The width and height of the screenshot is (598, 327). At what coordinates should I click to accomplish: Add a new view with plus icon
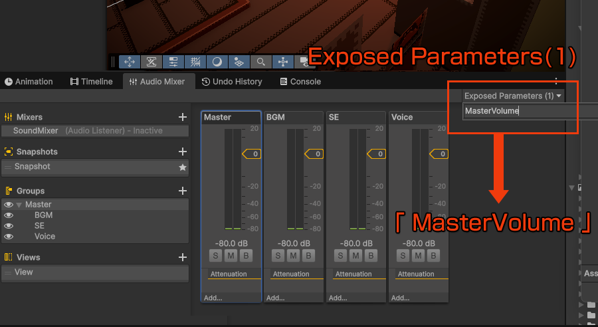(183, 257)
